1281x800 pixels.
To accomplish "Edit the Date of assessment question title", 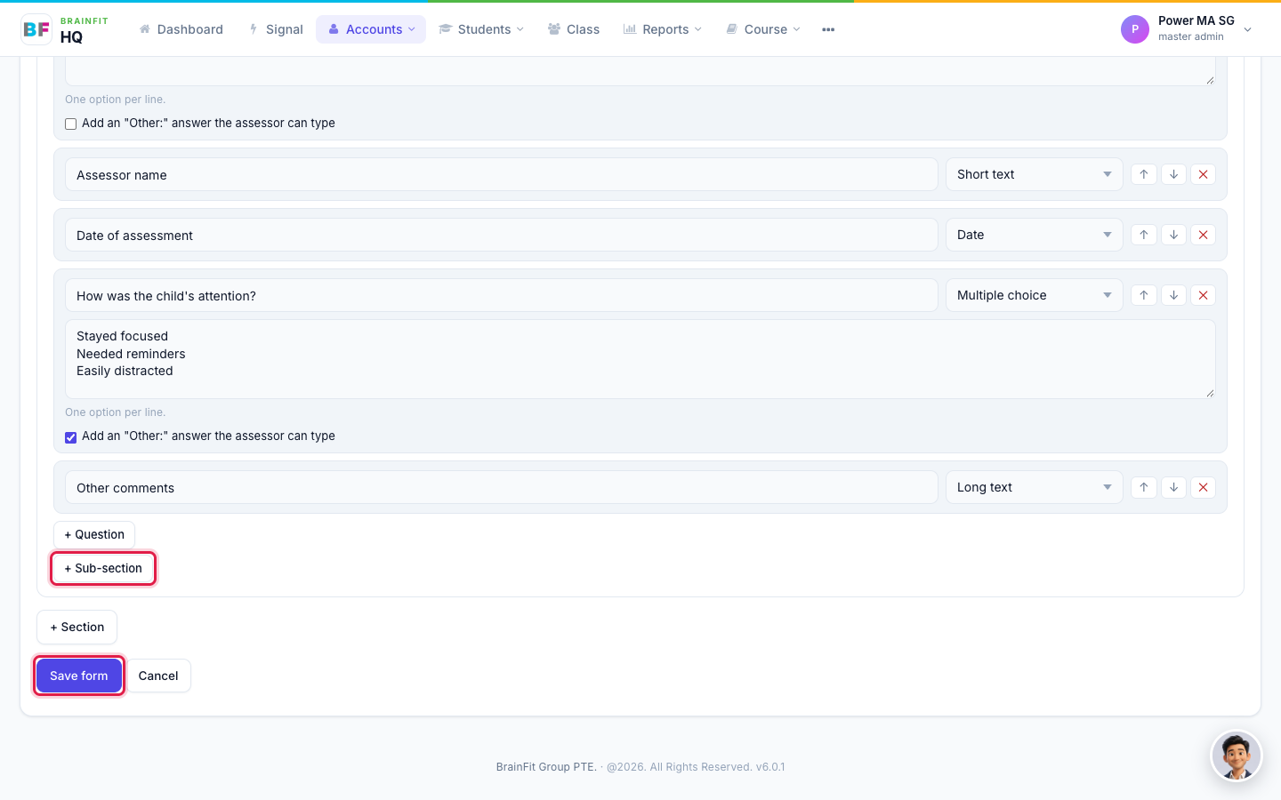I will [x=502, y=236].
